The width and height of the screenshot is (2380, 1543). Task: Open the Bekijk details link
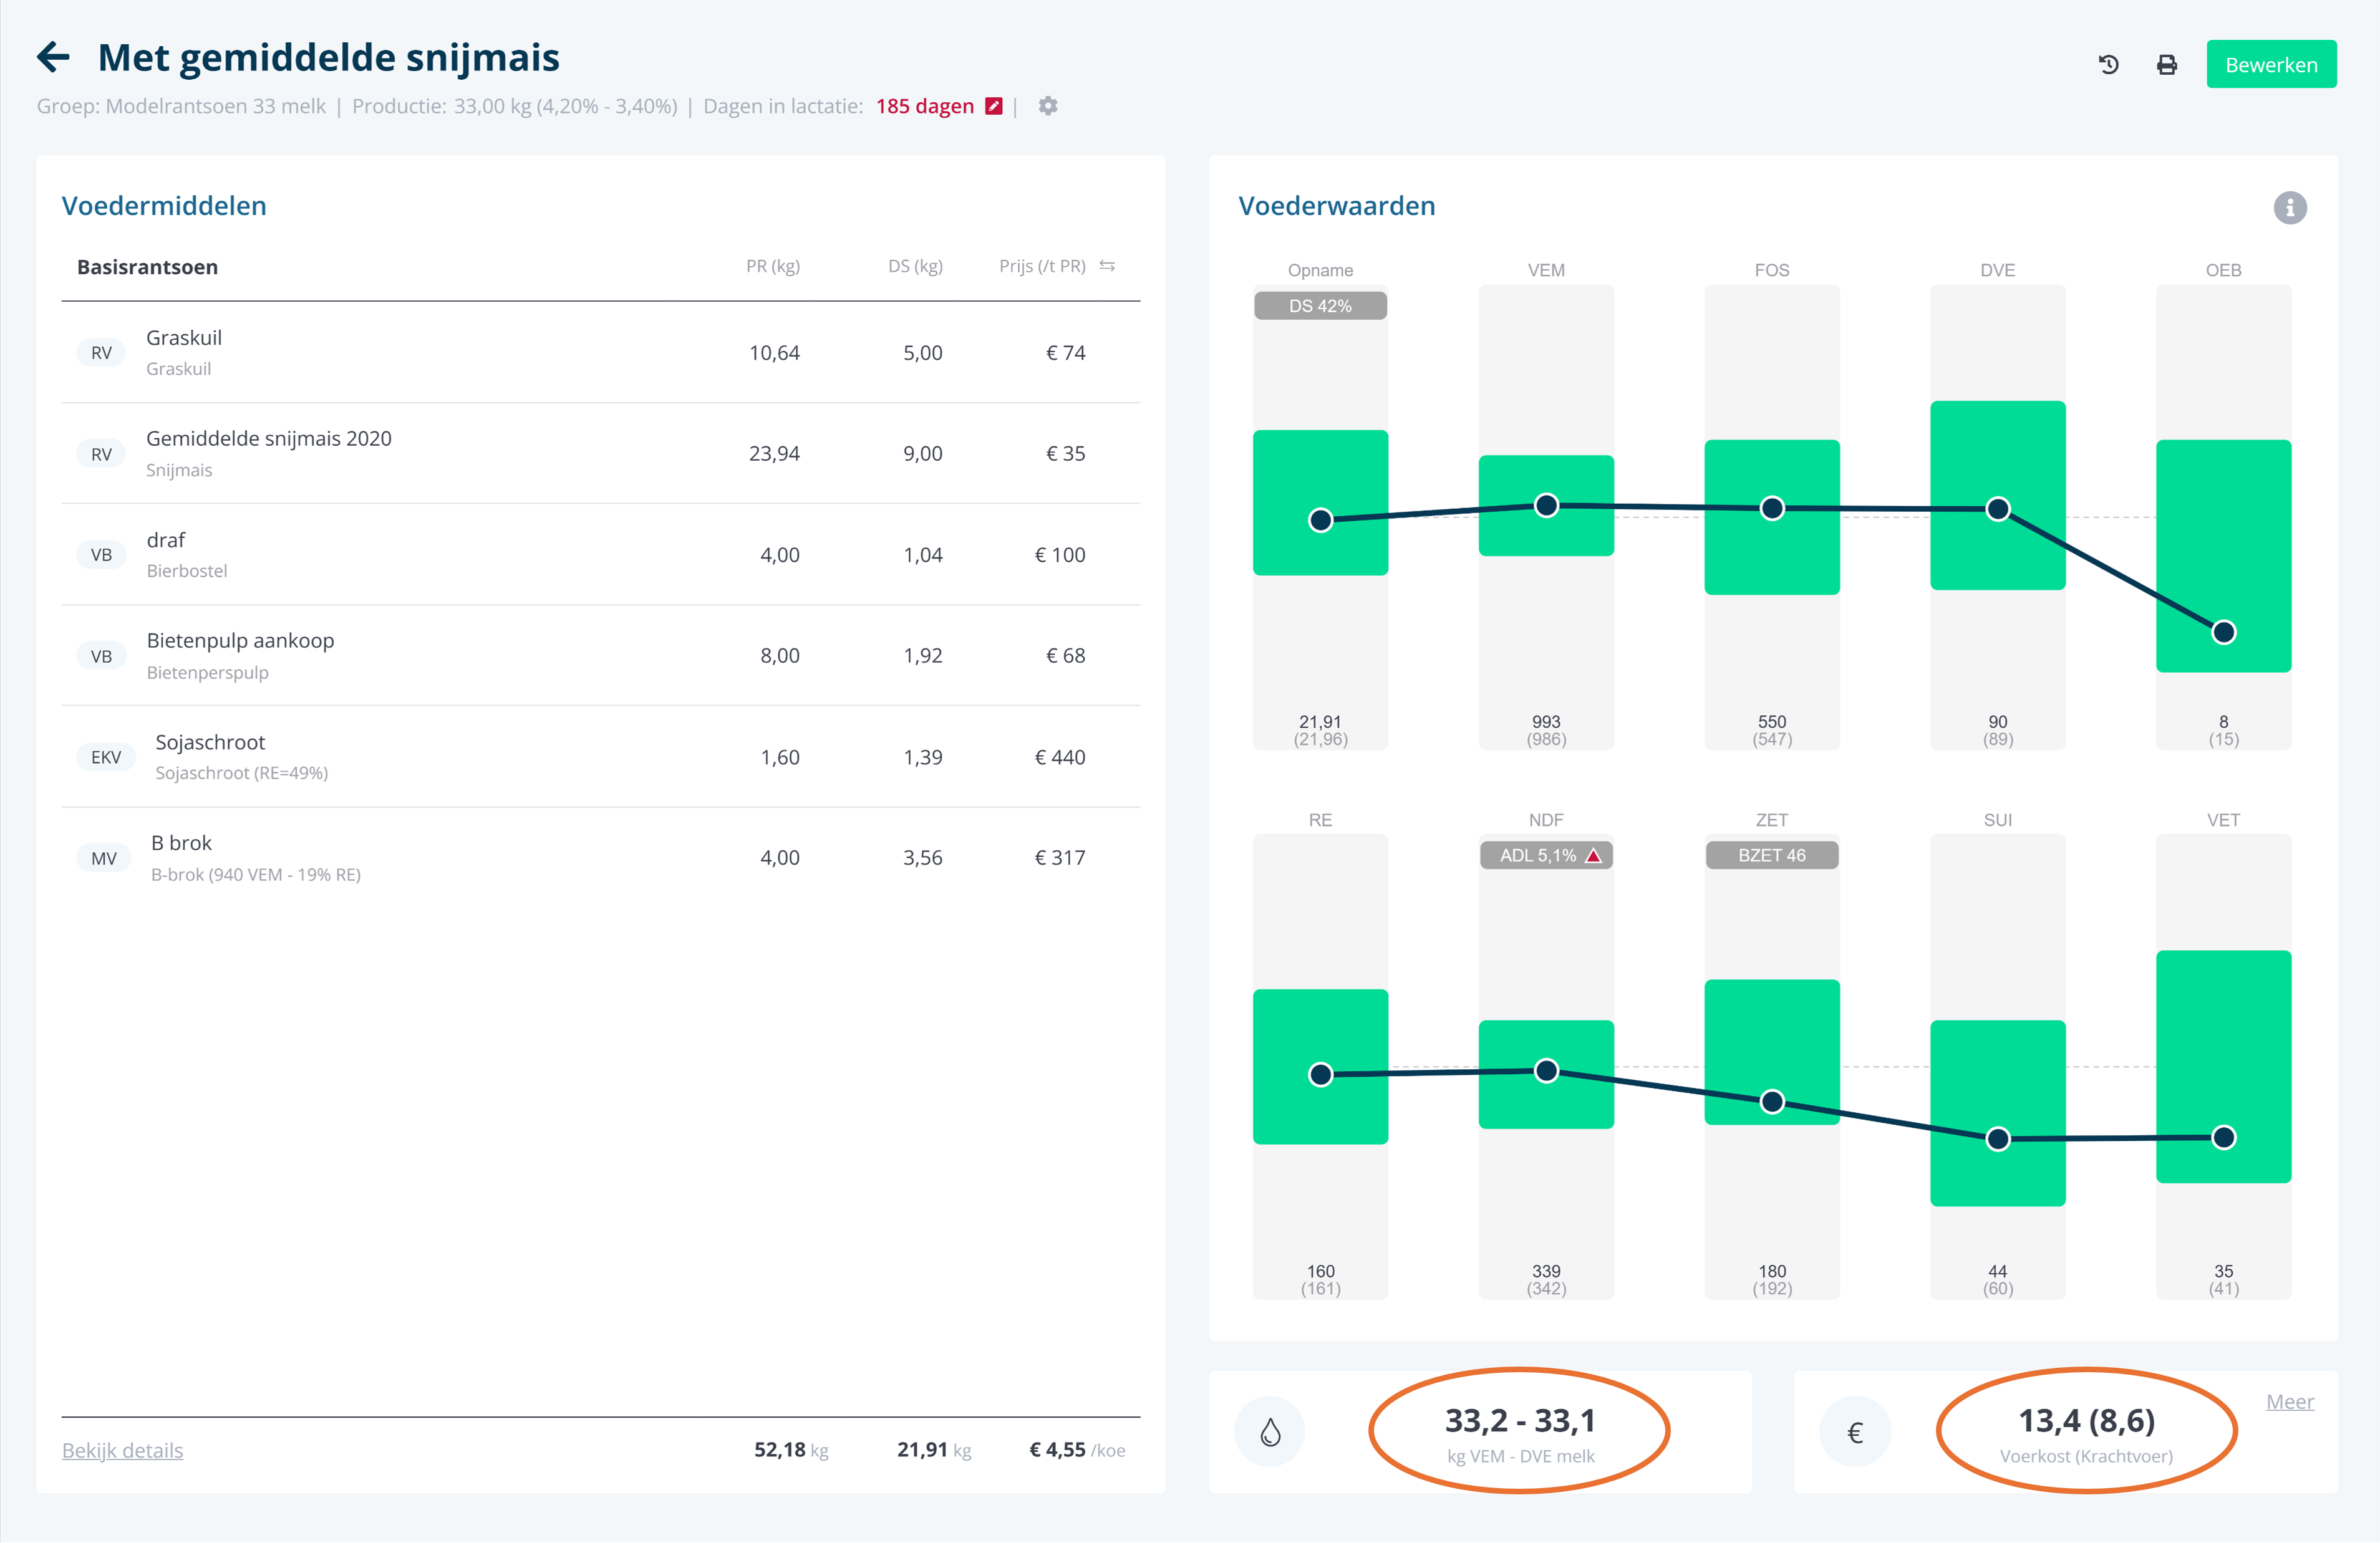point(122,1450)
